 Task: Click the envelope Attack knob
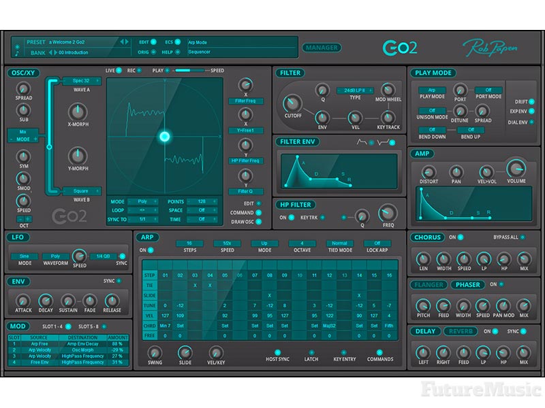point(23,301)
